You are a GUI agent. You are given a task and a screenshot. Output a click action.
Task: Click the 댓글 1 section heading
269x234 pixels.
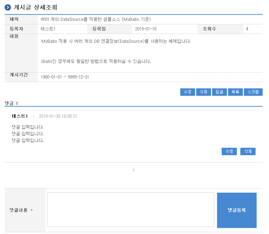click(11, 103)
